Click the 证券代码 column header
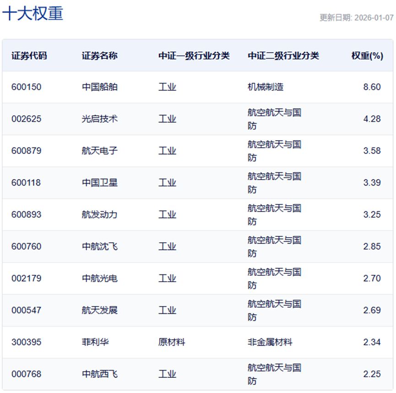Viewport: 396px width, 393px height. (x=29, y=56)
